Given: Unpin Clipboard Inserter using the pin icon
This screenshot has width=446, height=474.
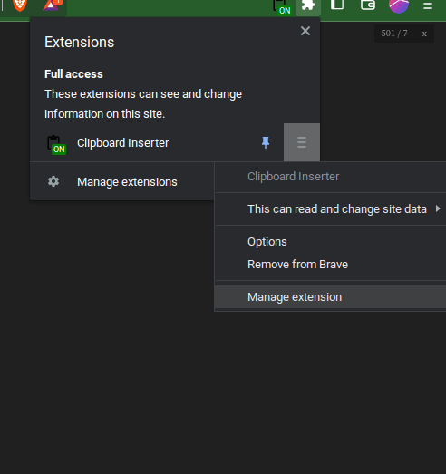Looking at the screenshot, I should tap(266, 142).
